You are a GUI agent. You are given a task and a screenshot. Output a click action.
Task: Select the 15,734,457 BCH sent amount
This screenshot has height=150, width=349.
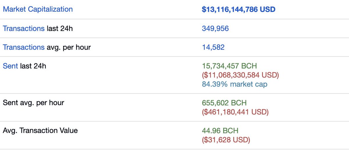(229, 66)
